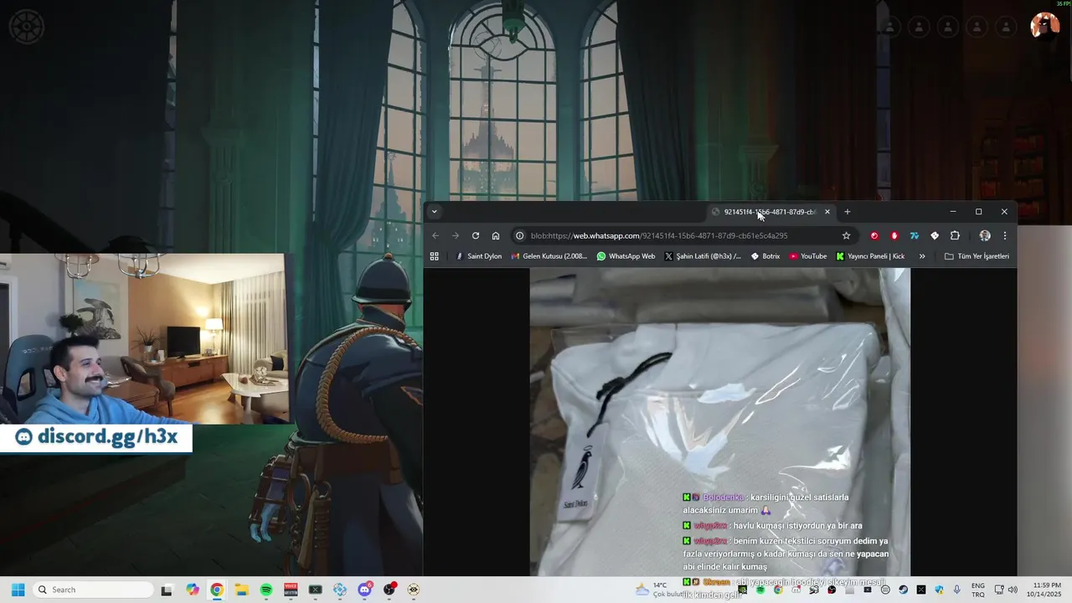Image resolution: width=1072 pixels, height=603 pixels.
Task: Open a new Chrome tab
Action: (x=847, y=212)
